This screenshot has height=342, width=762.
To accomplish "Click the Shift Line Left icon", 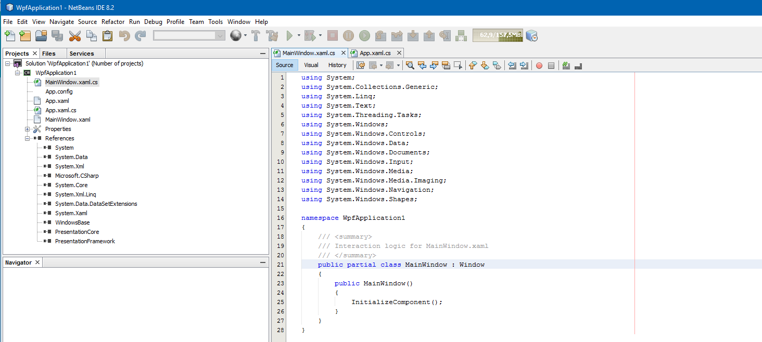I will [512, 65].
